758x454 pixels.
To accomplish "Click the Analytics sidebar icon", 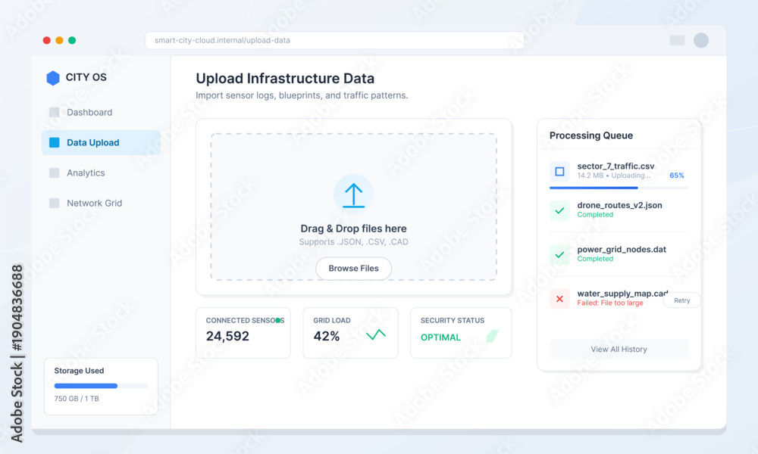I will click(54, 173).
